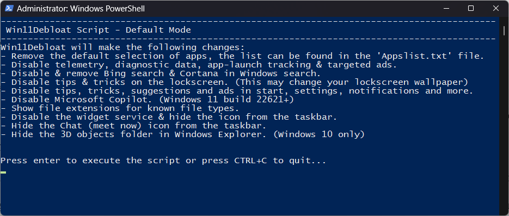Image resolution: width=509 pixels, height=216 pixels.
Task: Click the 'Disable the widget service' line
Action: pyautogui.click(x=169, y=117)
